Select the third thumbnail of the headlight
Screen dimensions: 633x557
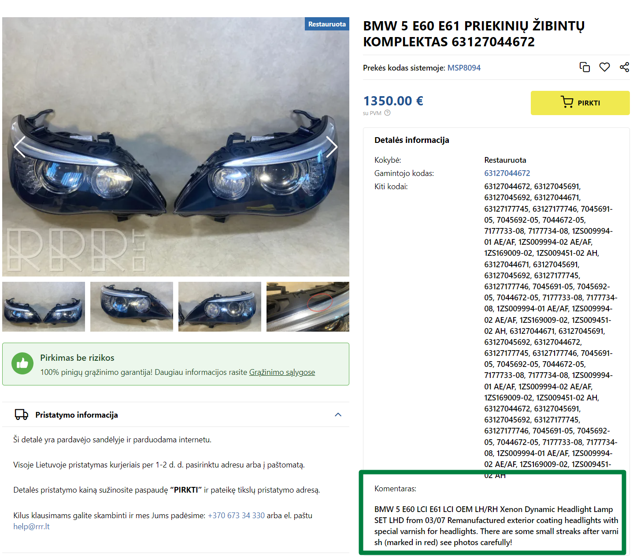pyautogui.click(x=220, y=307)
